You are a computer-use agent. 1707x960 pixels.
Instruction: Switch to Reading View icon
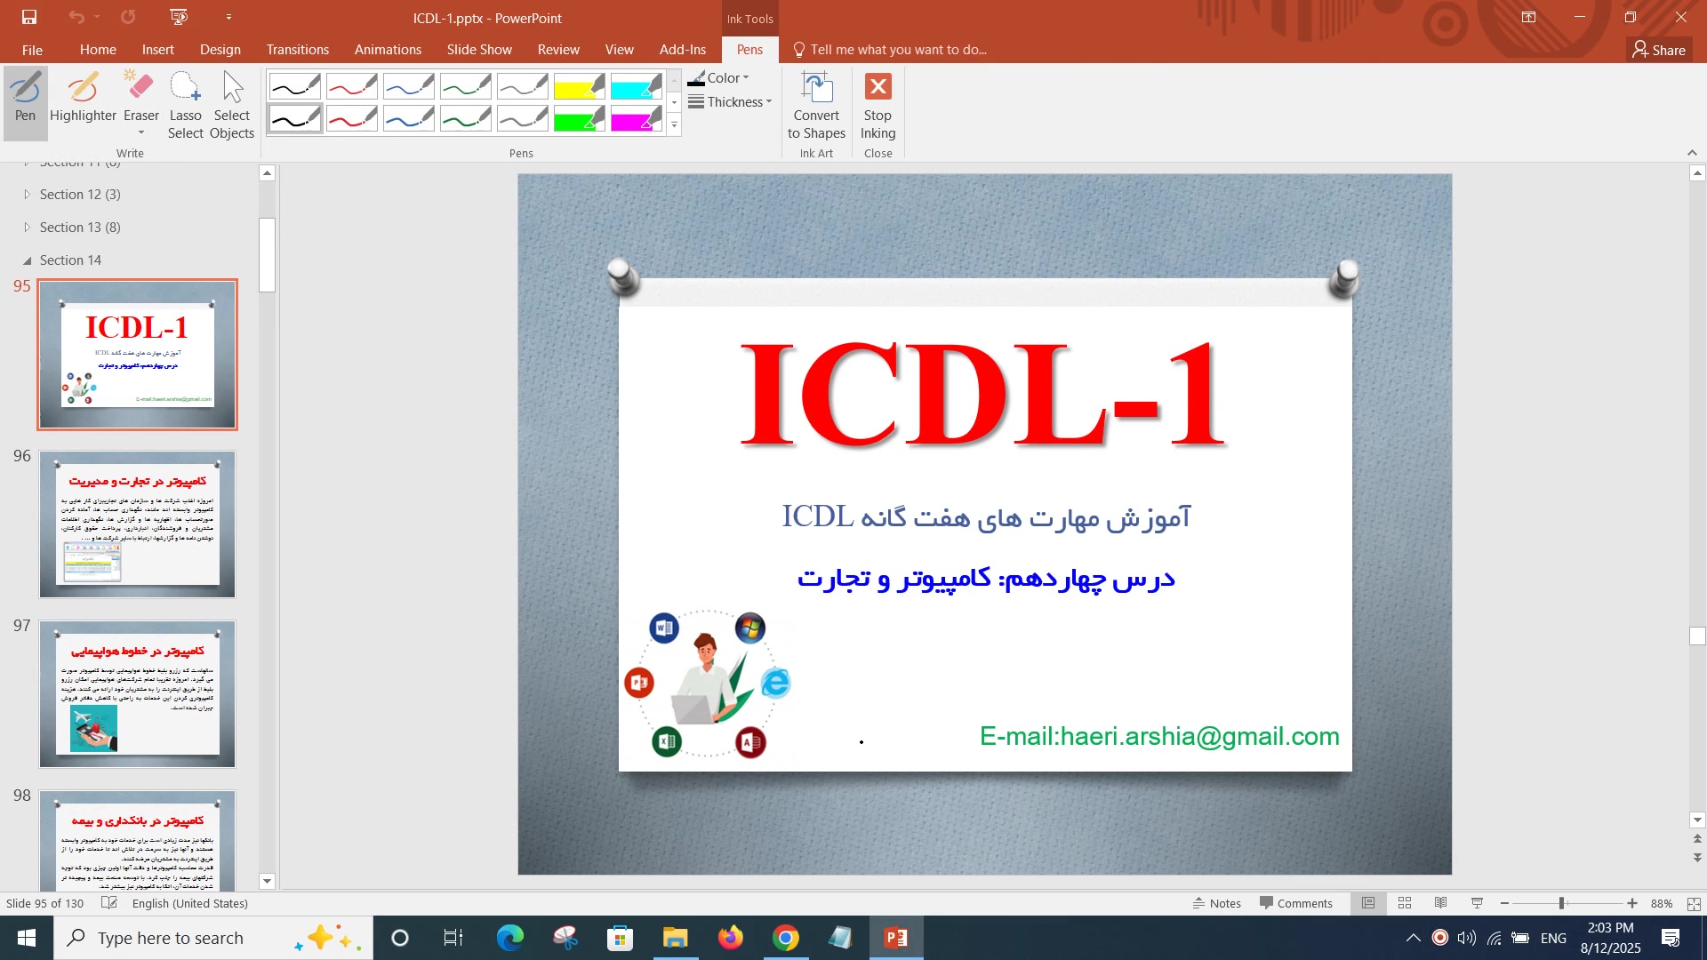(1441, 903)
